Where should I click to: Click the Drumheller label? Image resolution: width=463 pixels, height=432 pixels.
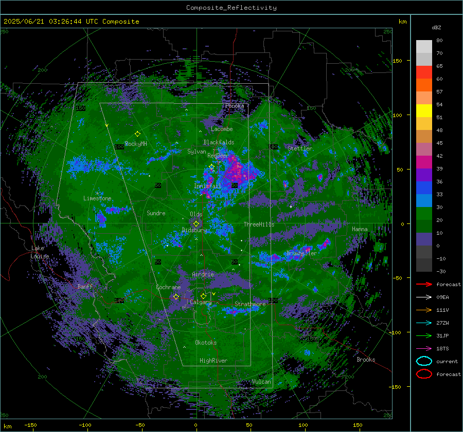[x=301, y=253]
